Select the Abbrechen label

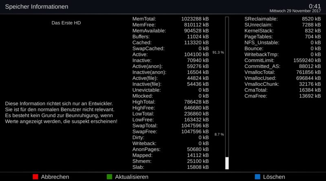[x=55, y=177]
